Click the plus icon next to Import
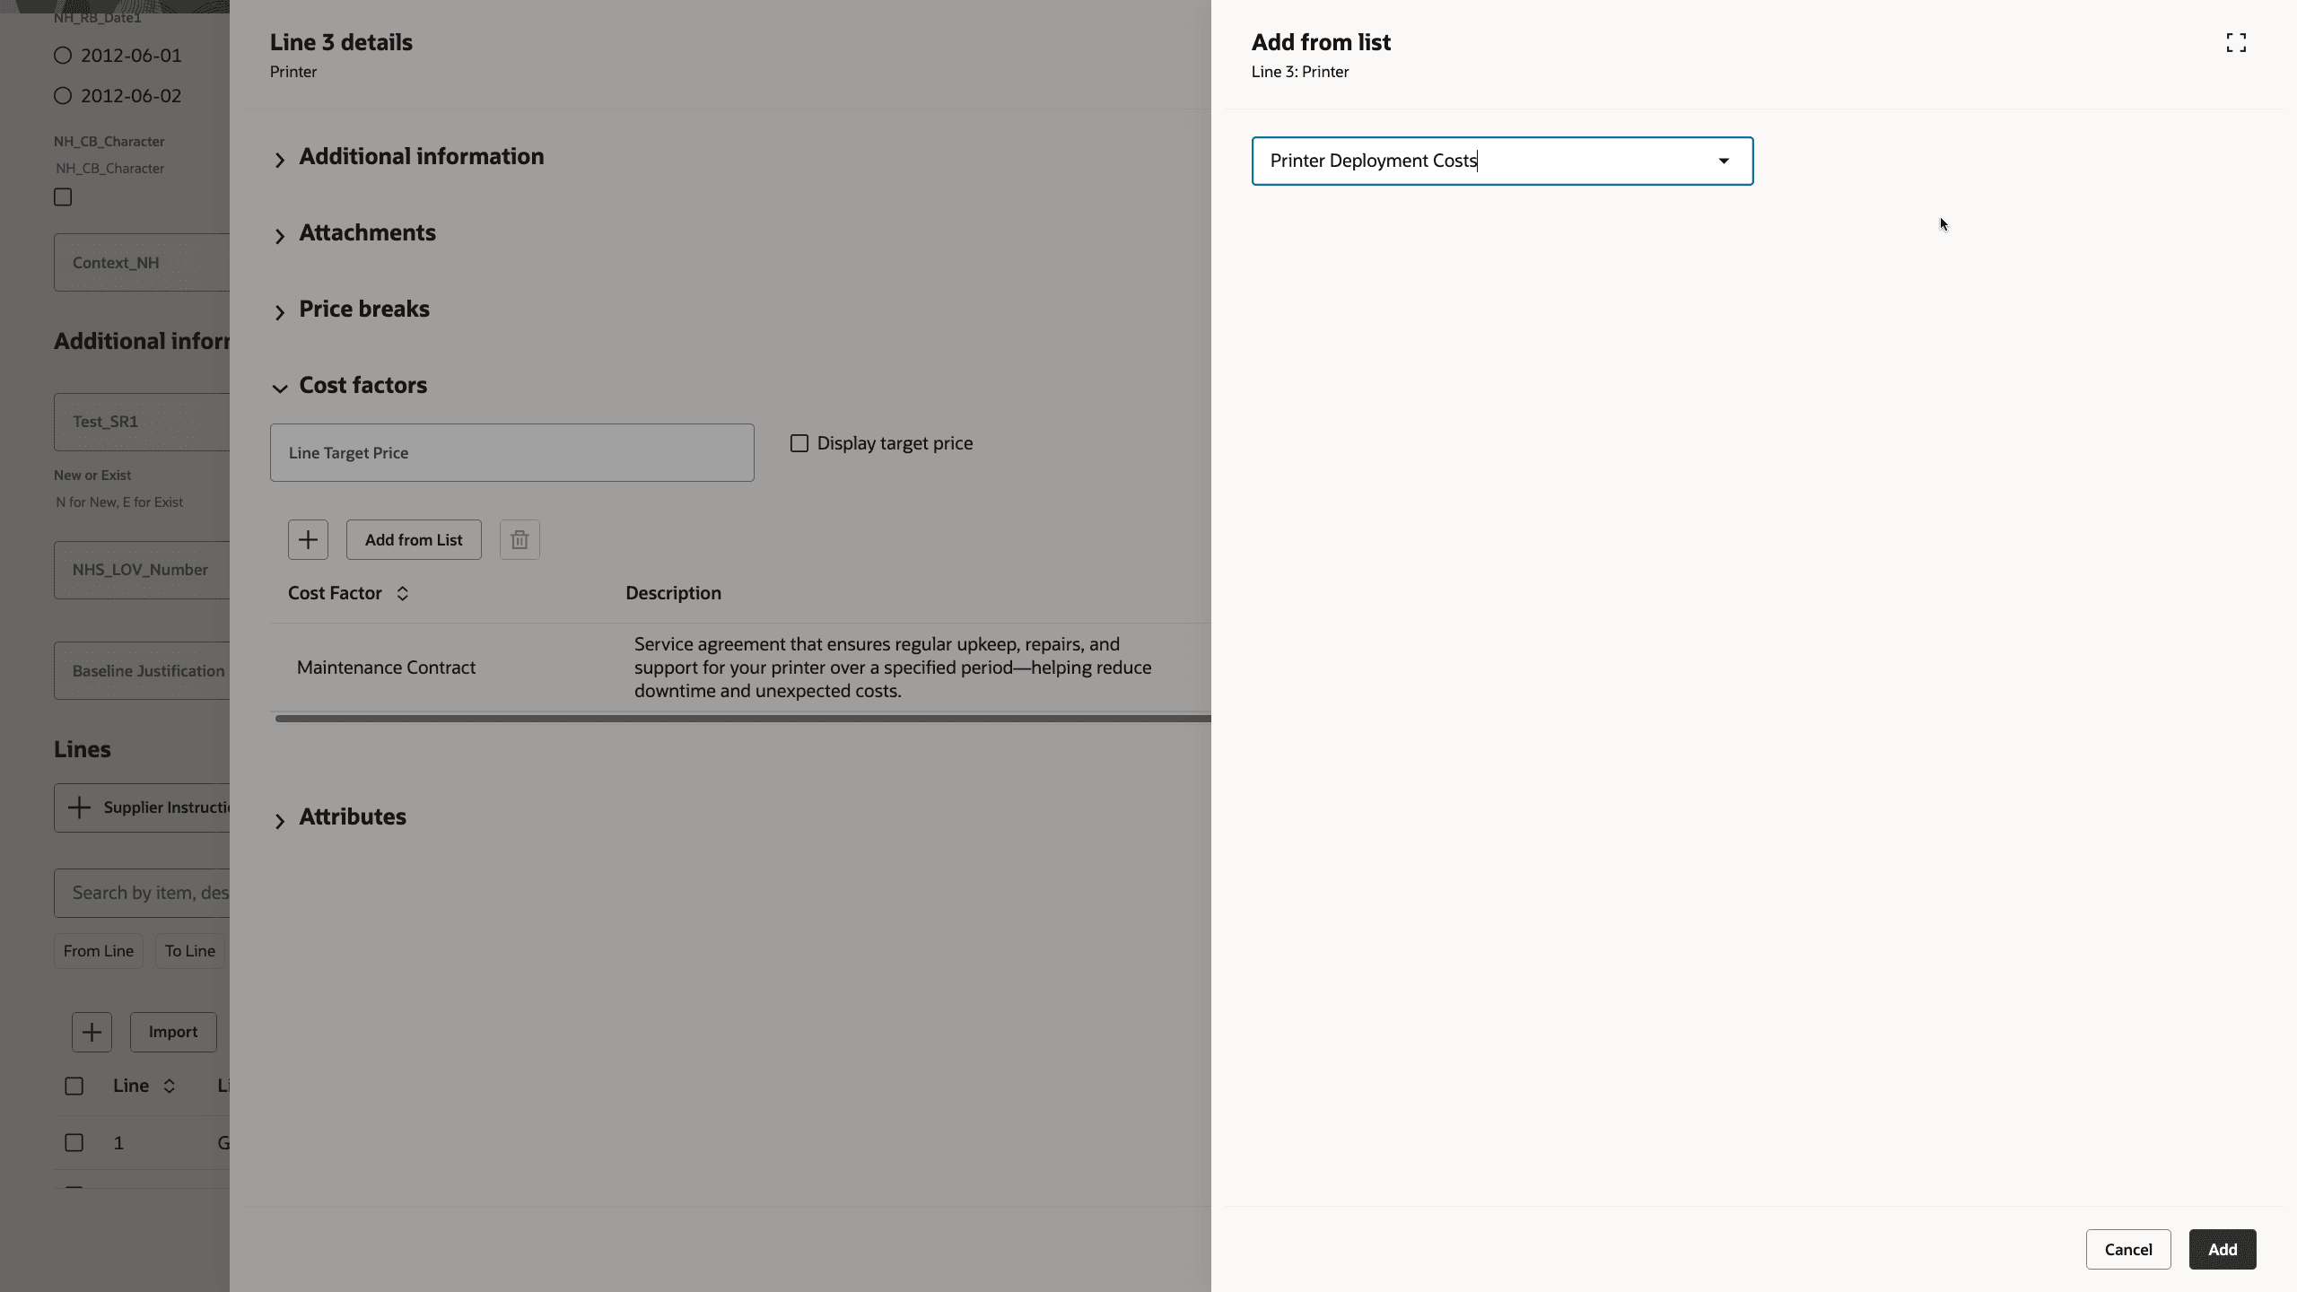Screen dimensions: 2297x1292 (92, 1032)
